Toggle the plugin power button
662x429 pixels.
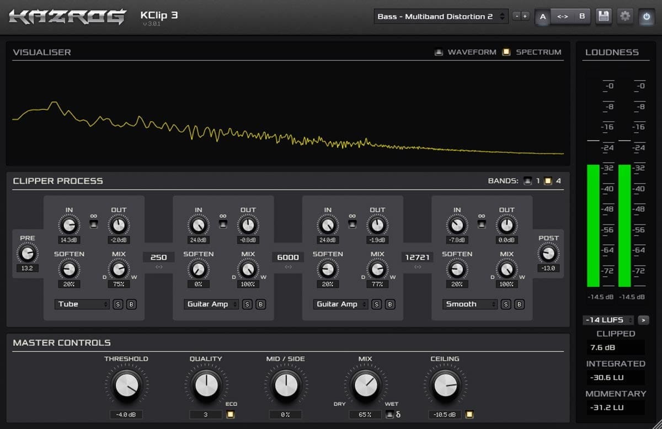click(x=646, y=17)
